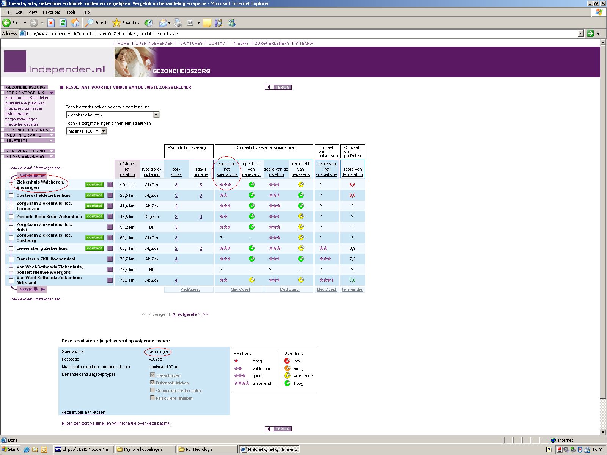Expand FINANCIEEL ADVIES sidebar arrow
The image size is (607, 455).
52,156
